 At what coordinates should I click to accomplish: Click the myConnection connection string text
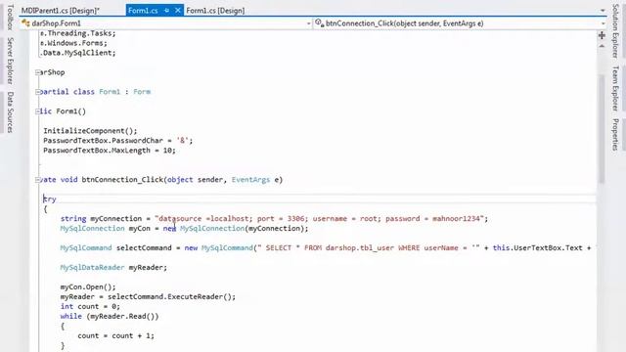321,219
